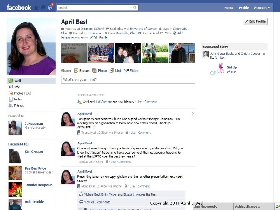Open Photos (186) in sidebar
The width and height of the screenshot is (280, 210).
click(x=20, y=93)
